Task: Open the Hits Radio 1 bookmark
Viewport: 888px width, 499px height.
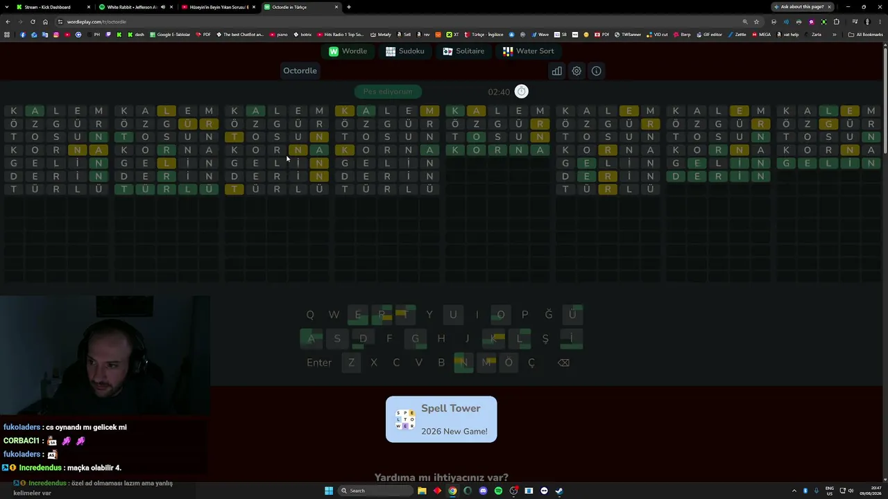Action: 341,35
